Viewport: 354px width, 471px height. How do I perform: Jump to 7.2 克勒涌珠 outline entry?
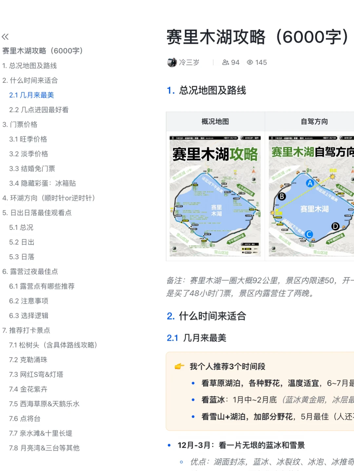pos(28,360)
